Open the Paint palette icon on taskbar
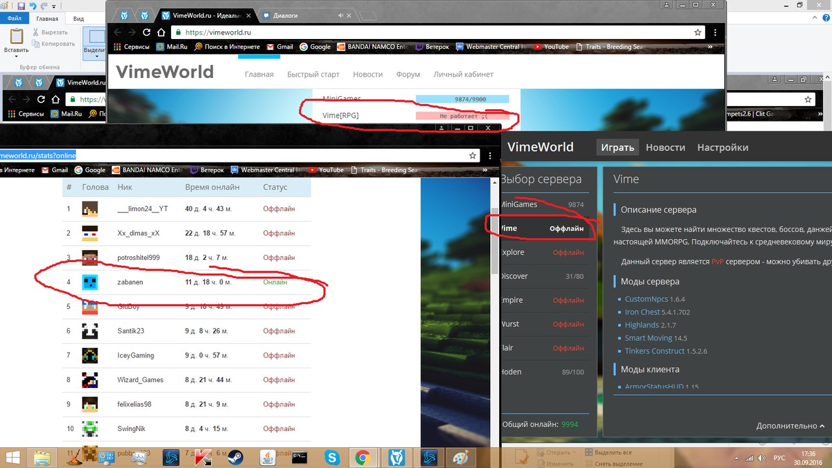832x468 pixels. coord(460,457)
